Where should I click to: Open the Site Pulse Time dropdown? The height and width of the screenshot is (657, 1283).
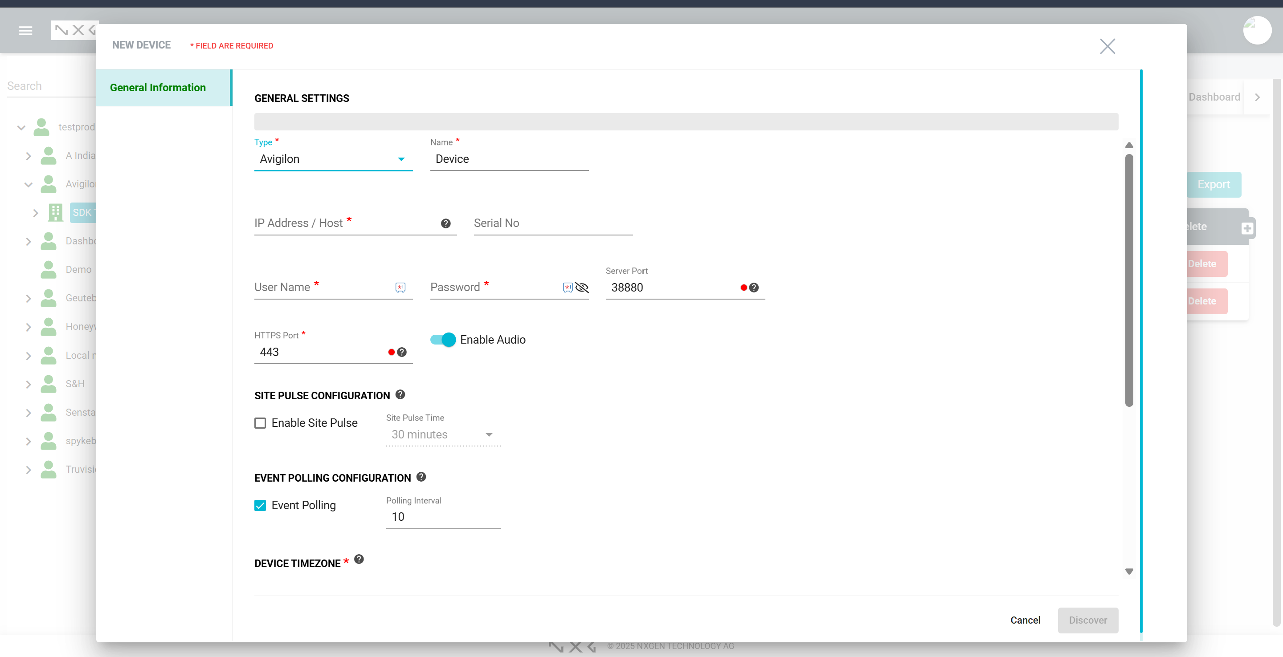(442, 434)
